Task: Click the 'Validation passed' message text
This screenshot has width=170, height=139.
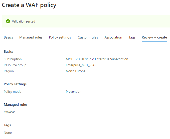Action: tap(24, 21)
